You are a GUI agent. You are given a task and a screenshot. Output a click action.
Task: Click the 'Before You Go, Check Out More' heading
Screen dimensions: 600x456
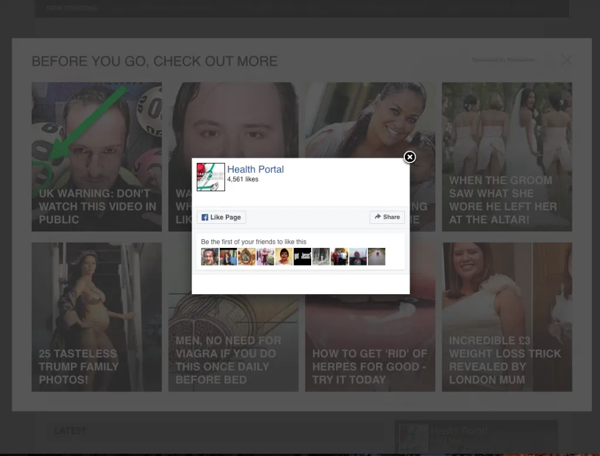click(155, 62)
